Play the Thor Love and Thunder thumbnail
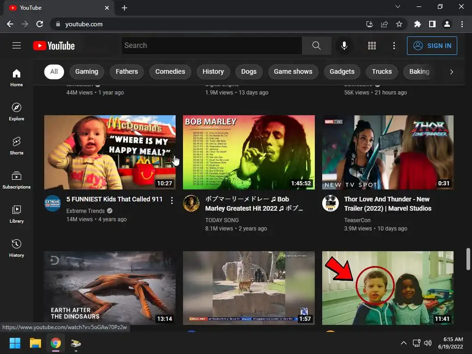The width and height of the screenshot is (472, 354). point(388,152)
